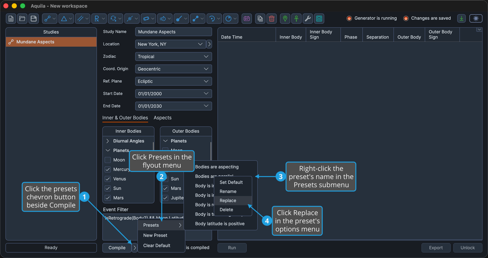Click the Save floppy disk icon
Viewport: 488px width, 258px height.
point(34,19)
